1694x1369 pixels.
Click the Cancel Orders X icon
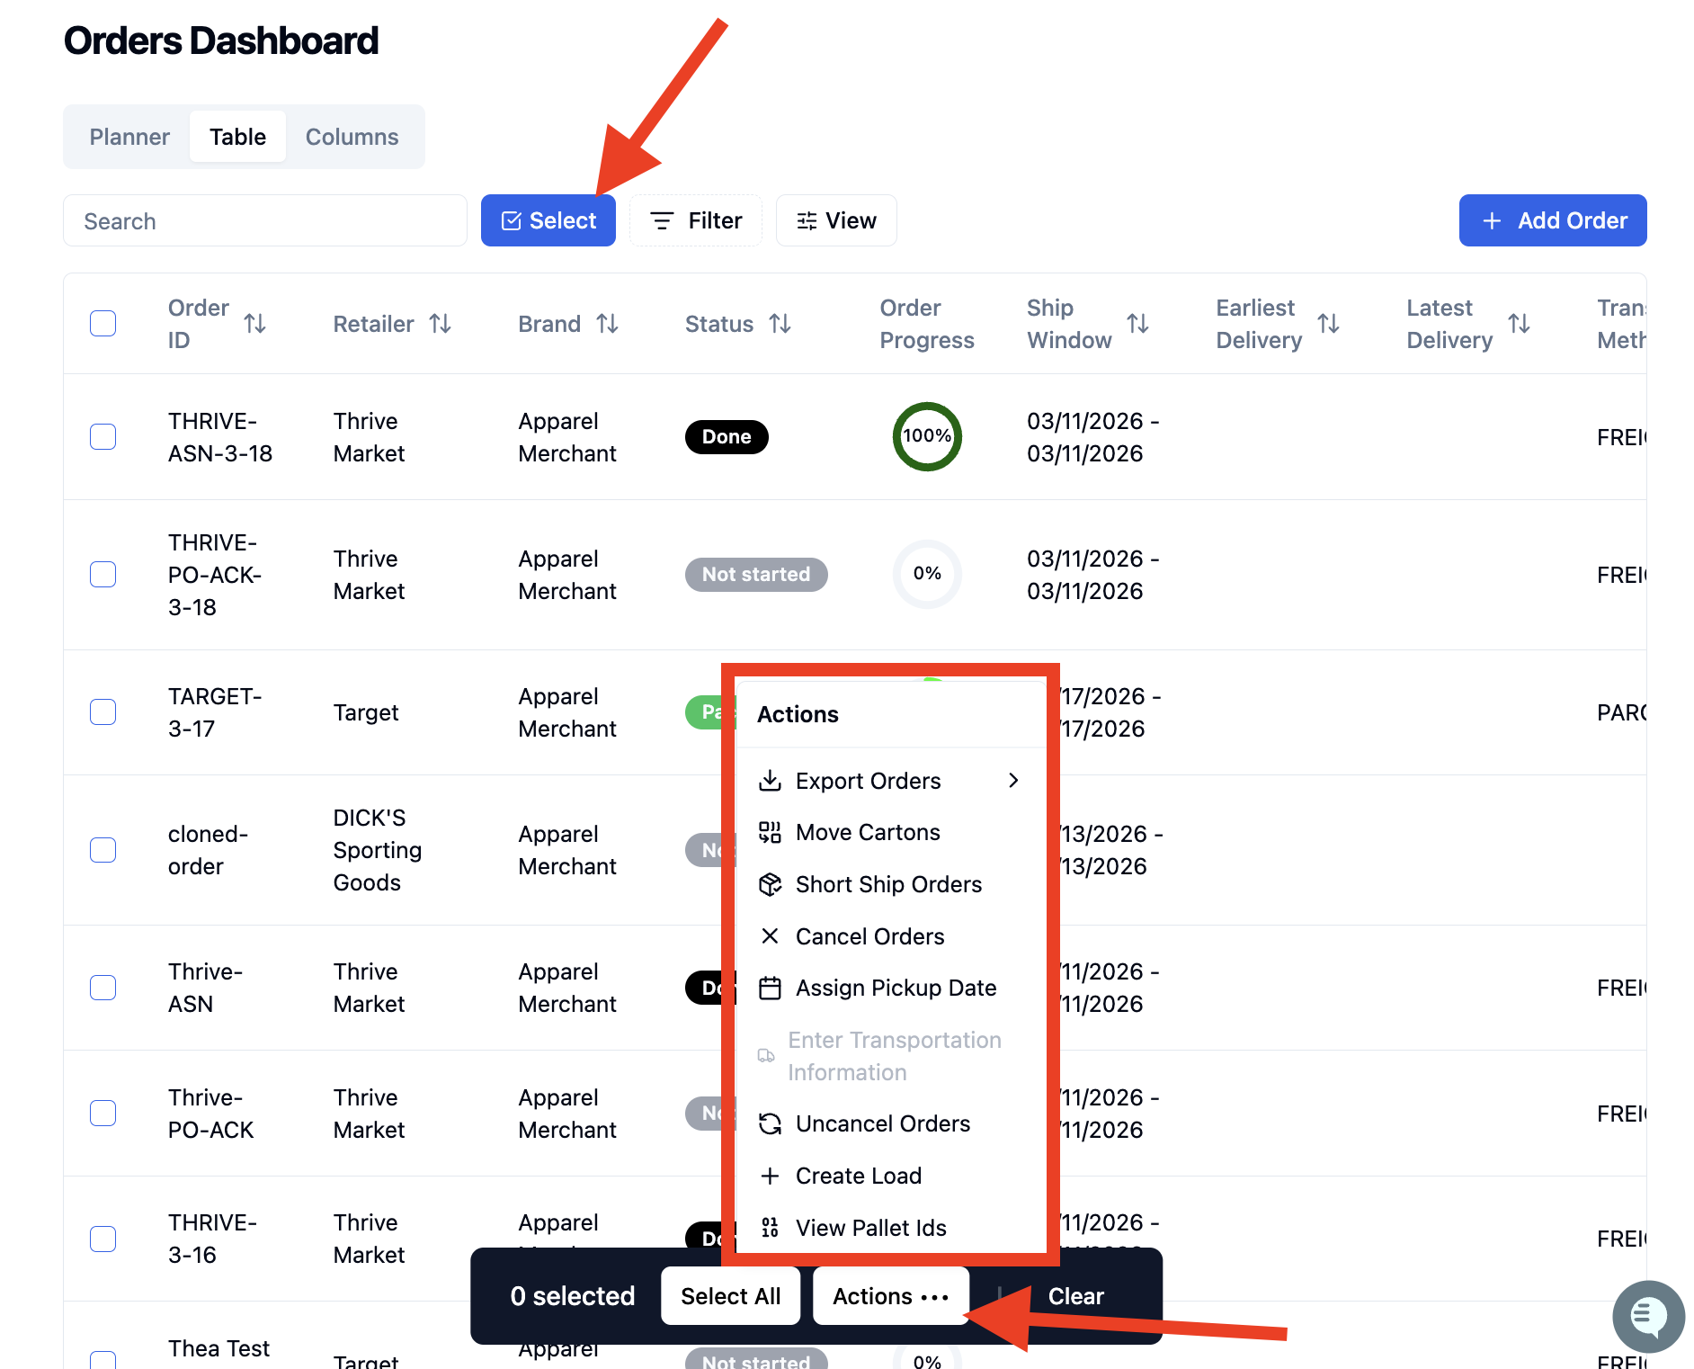click(x=770, y=936)
